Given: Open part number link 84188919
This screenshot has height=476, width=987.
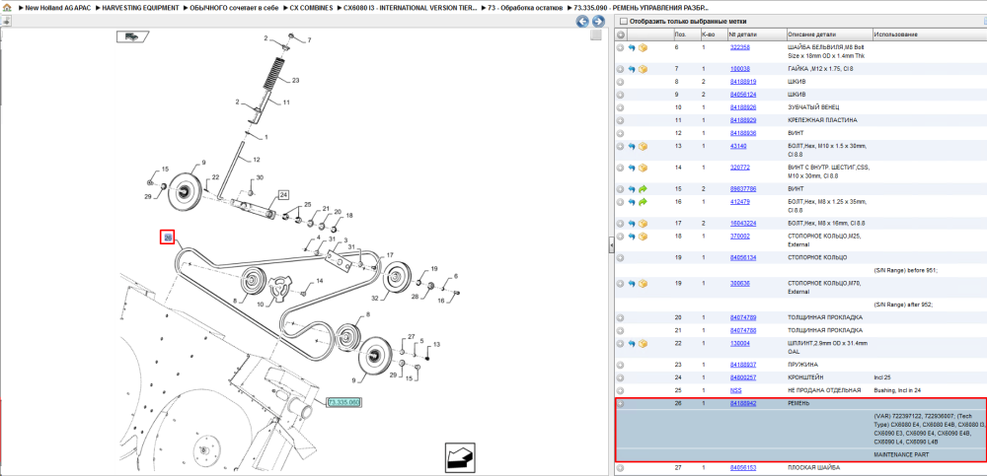Looking at the screenshot, I should coord(743,82).
